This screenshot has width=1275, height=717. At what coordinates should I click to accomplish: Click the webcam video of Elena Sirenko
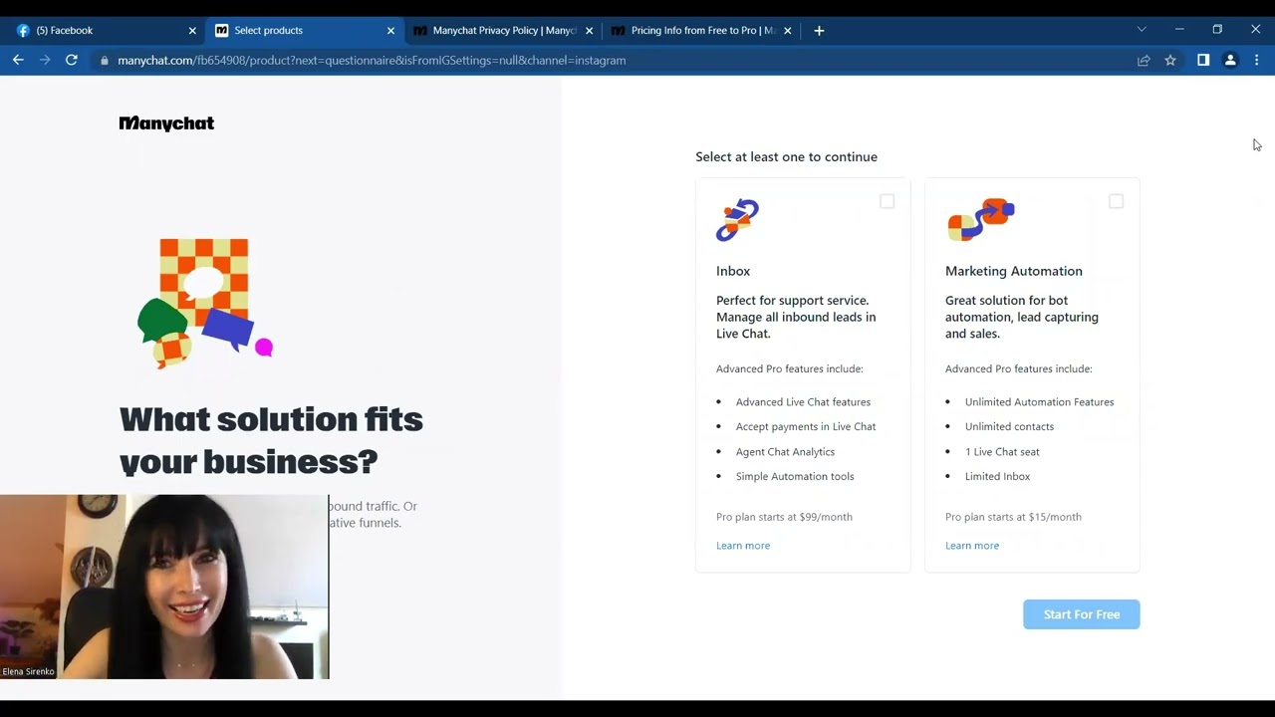pyautogui.click(x=164, y=587)
